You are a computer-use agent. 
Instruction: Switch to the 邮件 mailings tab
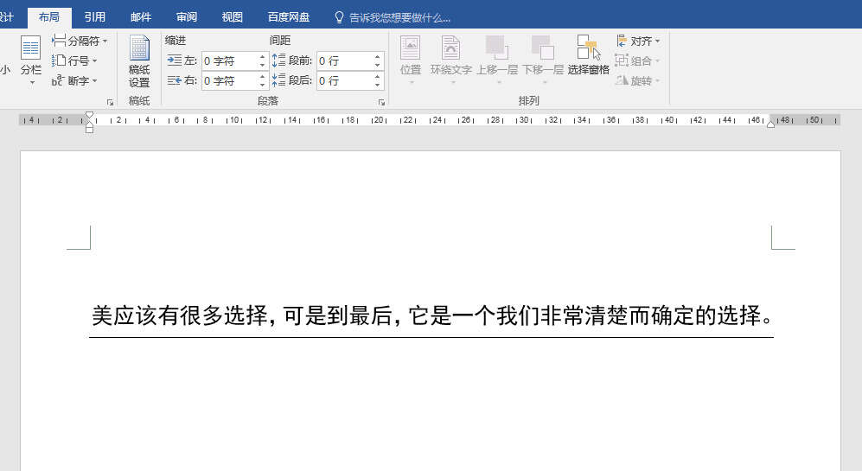coord(141,17)
